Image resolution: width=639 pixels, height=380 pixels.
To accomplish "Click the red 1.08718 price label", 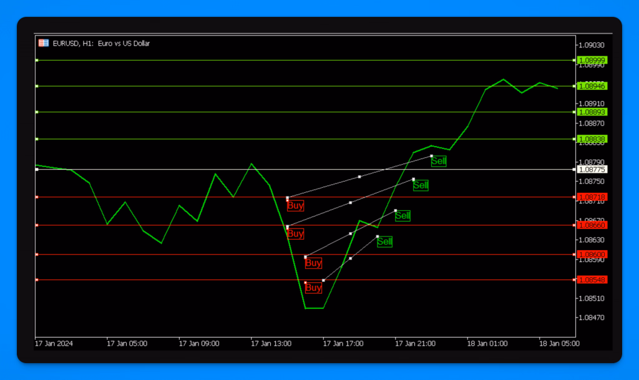I will click(592, 197).
